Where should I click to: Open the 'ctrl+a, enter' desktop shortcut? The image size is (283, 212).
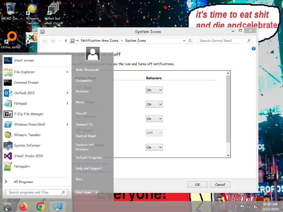coord(11,40)
